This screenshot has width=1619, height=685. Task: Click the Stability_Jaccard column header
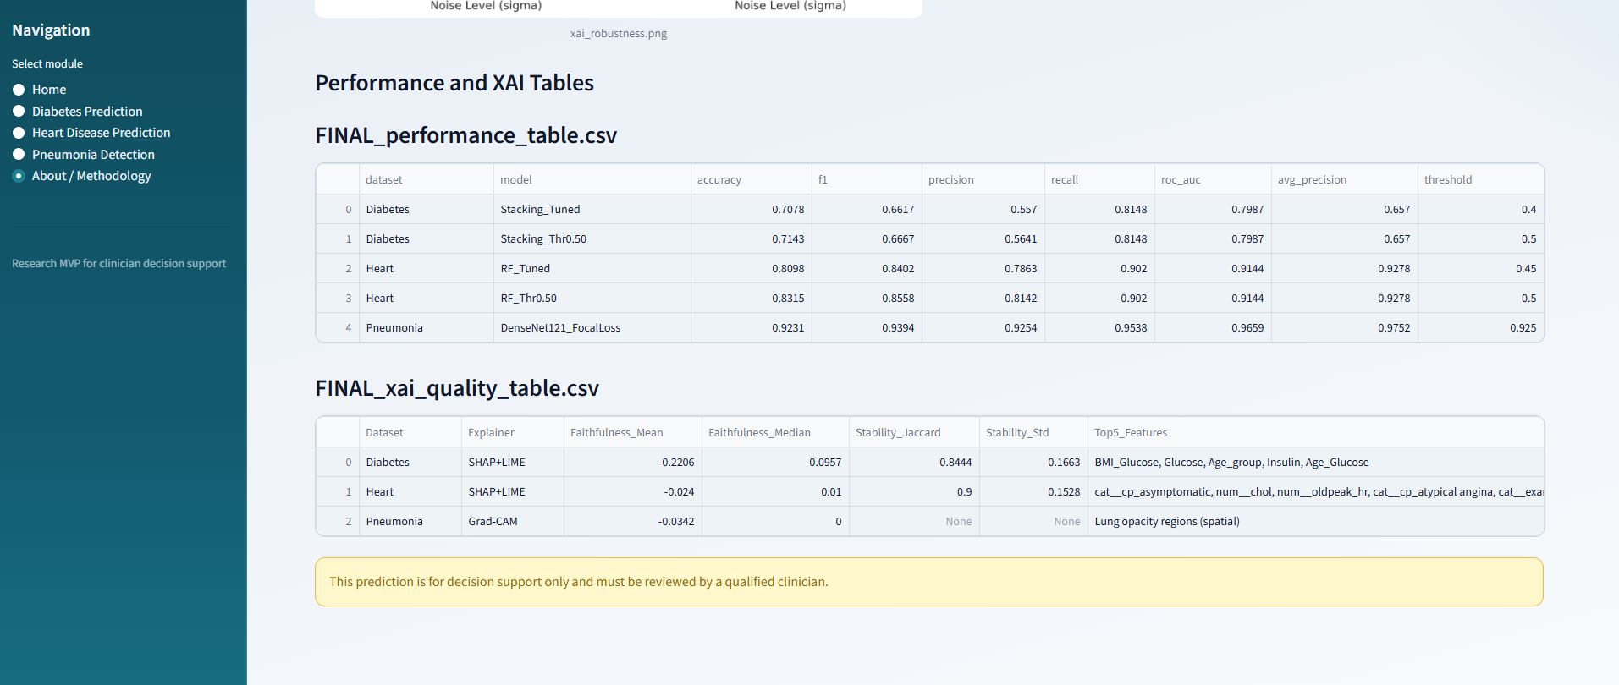click(914, 432)
